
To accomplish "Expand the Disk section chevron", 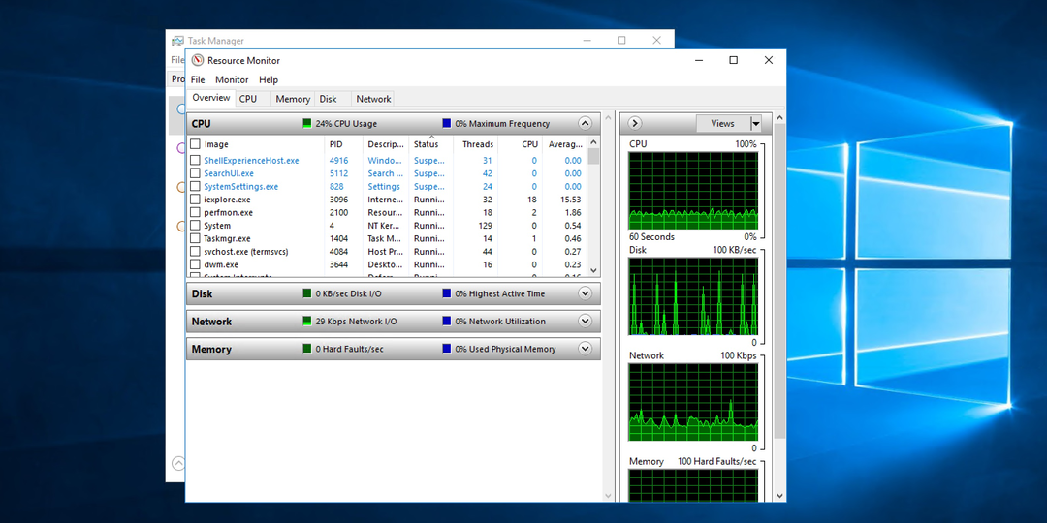I will [x=585, y=293].
